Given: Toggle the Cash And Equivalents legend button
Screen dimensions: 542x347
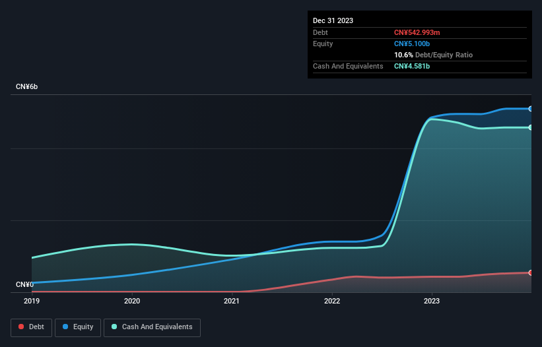Looking at the screenshot, I should pos(152,327).
